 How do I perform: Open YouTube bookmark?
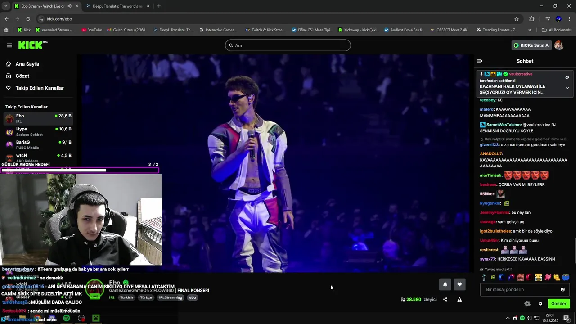(x=92, y=30)
